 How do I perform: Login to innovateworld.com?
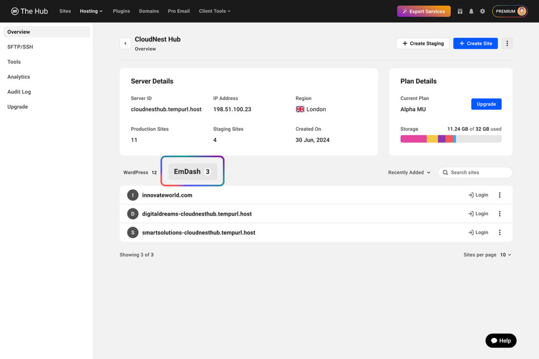tap(478, 195)
